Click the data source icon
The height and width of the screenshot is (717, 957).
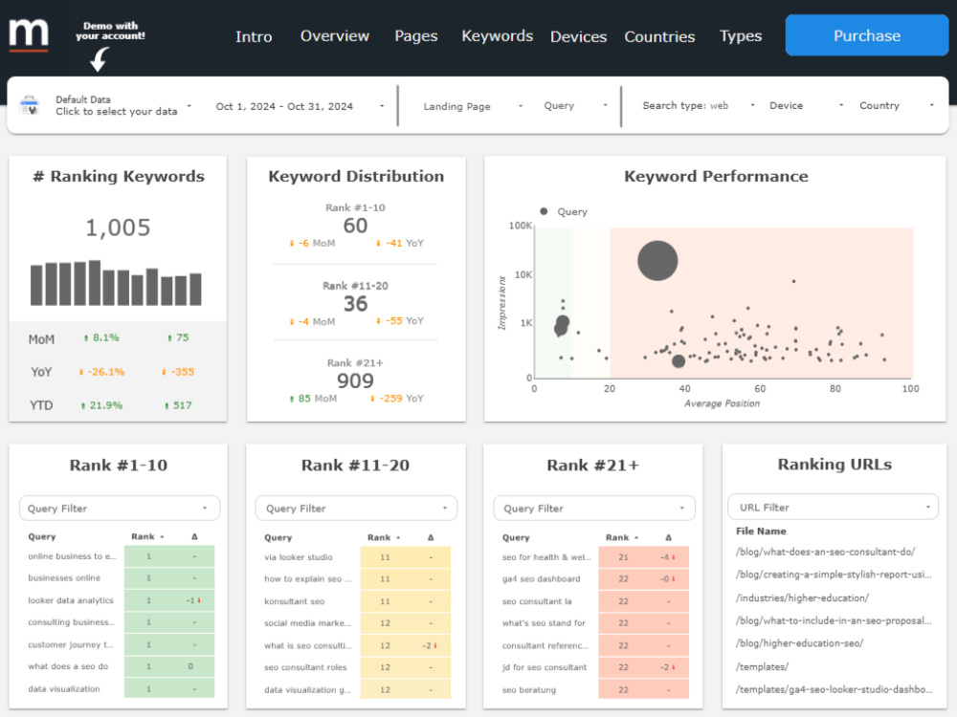[x=29, y=105]
